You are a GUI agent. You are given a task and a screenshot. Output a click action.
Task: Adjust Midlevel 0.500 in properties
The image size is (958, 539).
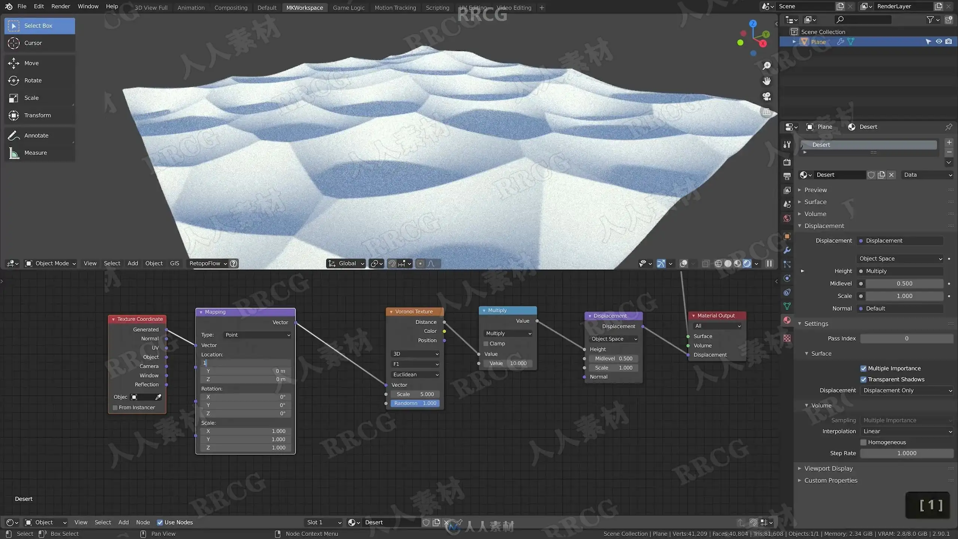(x=904, y=283)
